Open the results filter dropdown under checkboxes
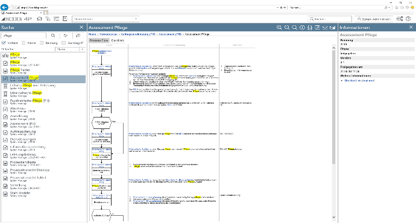The width and height of the screenshot is (416, 223). point(70,49)
